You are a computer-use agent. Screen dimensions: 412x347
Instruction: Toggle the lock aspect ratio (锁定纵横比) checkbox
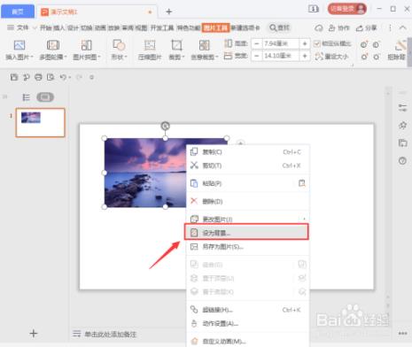pos(317,44)
